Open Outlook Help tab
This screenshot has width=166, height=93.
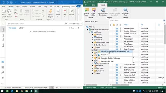46,6
